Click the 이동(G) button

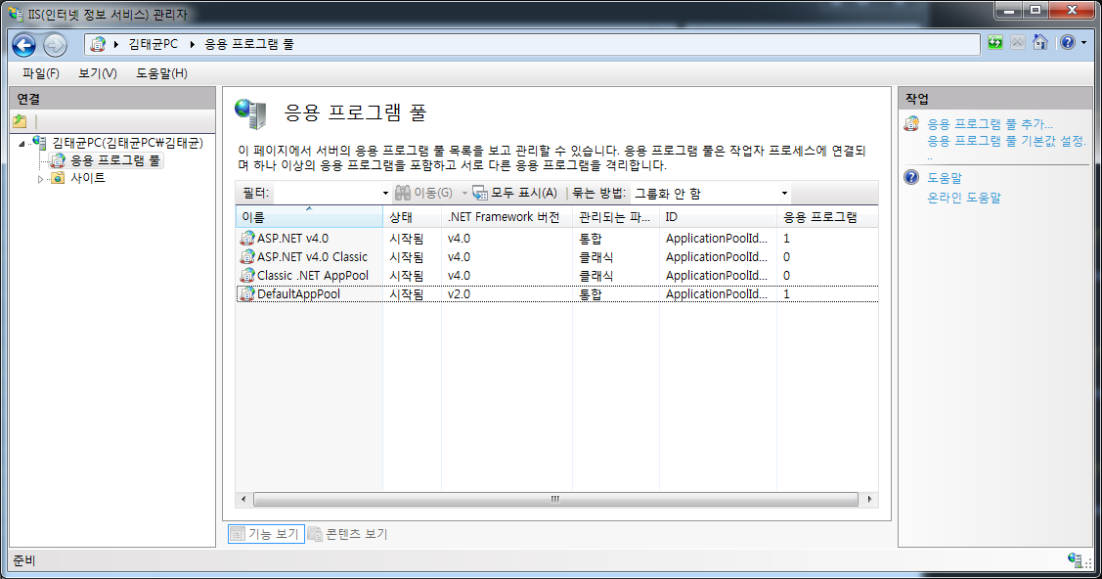click(x=423, y=193)
